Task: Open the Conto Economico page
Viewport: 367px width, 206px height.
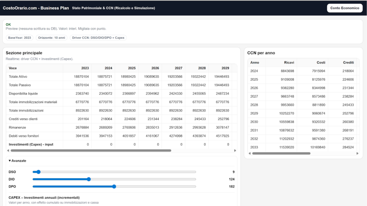Action: coord(345,8)
